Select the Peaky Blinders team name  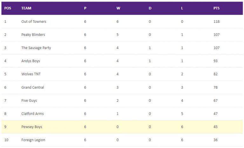(x=33, y=35)
